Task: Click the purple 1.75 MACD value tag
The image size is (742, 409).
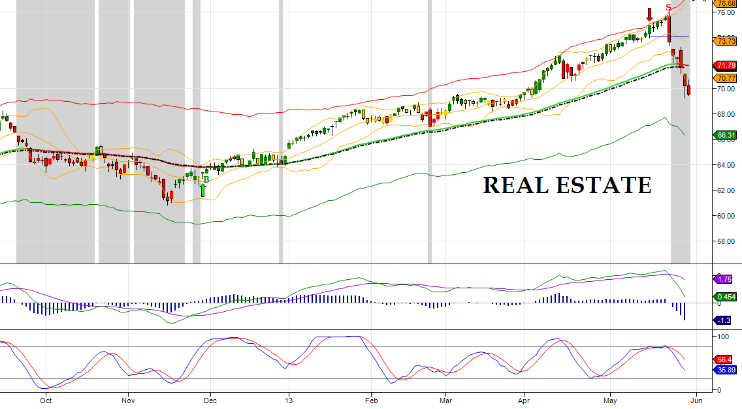Action: [x=724, y=279]
